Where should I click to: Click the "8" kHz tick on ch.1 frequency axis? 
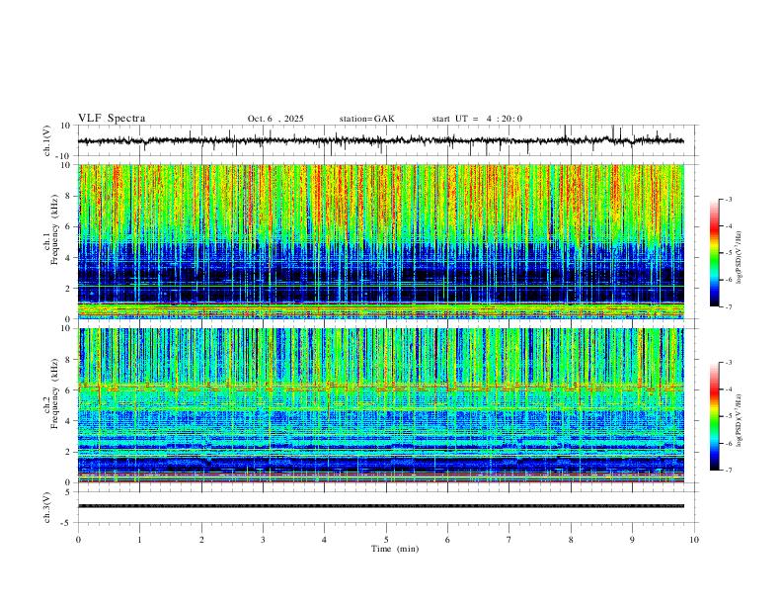[68, 196]
